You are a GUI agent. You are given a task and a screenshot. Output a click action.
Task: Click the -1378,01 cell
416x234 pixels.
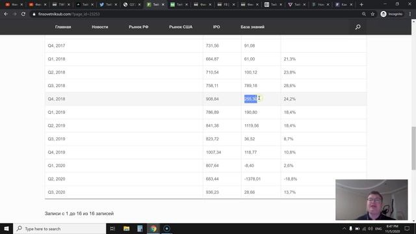click(252, 179)
